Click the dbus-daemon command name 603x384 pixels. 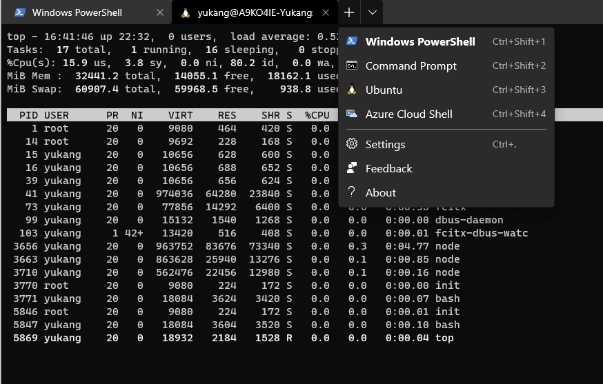pos(469,220)
